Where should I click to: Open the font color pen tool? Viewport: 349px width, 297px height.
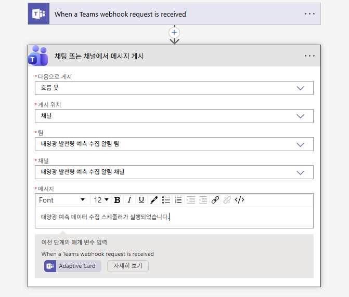point(154,200)
